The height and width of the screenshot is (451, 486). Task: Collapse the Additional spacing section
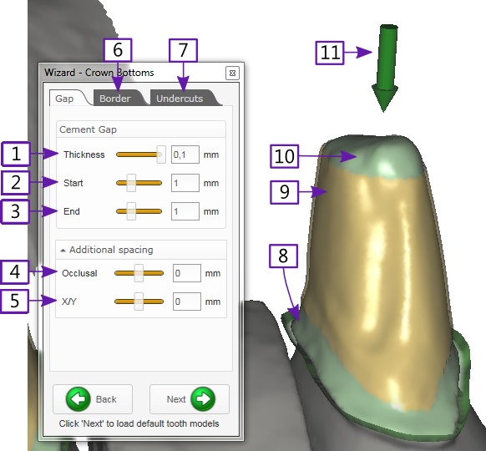[63, 251]
